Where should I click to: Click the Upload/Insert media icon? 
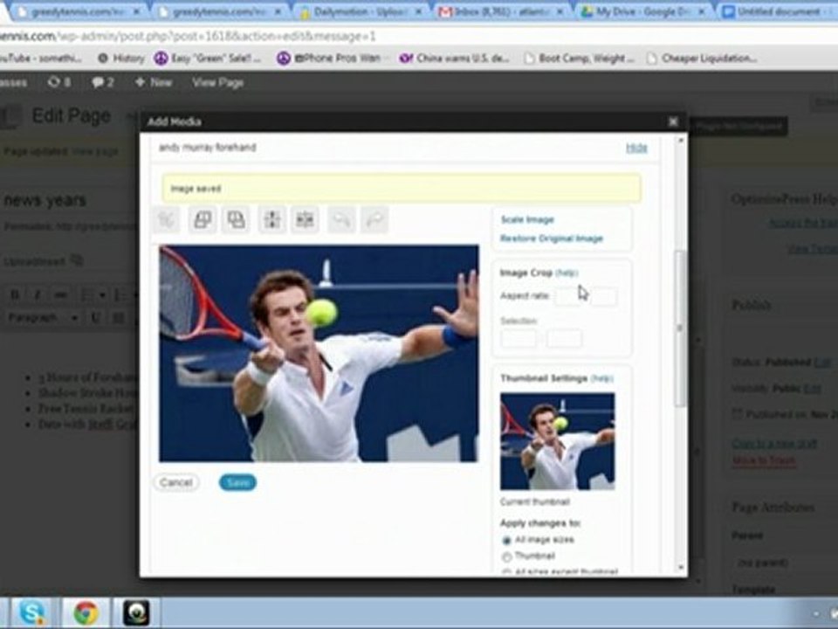[77, 260]
